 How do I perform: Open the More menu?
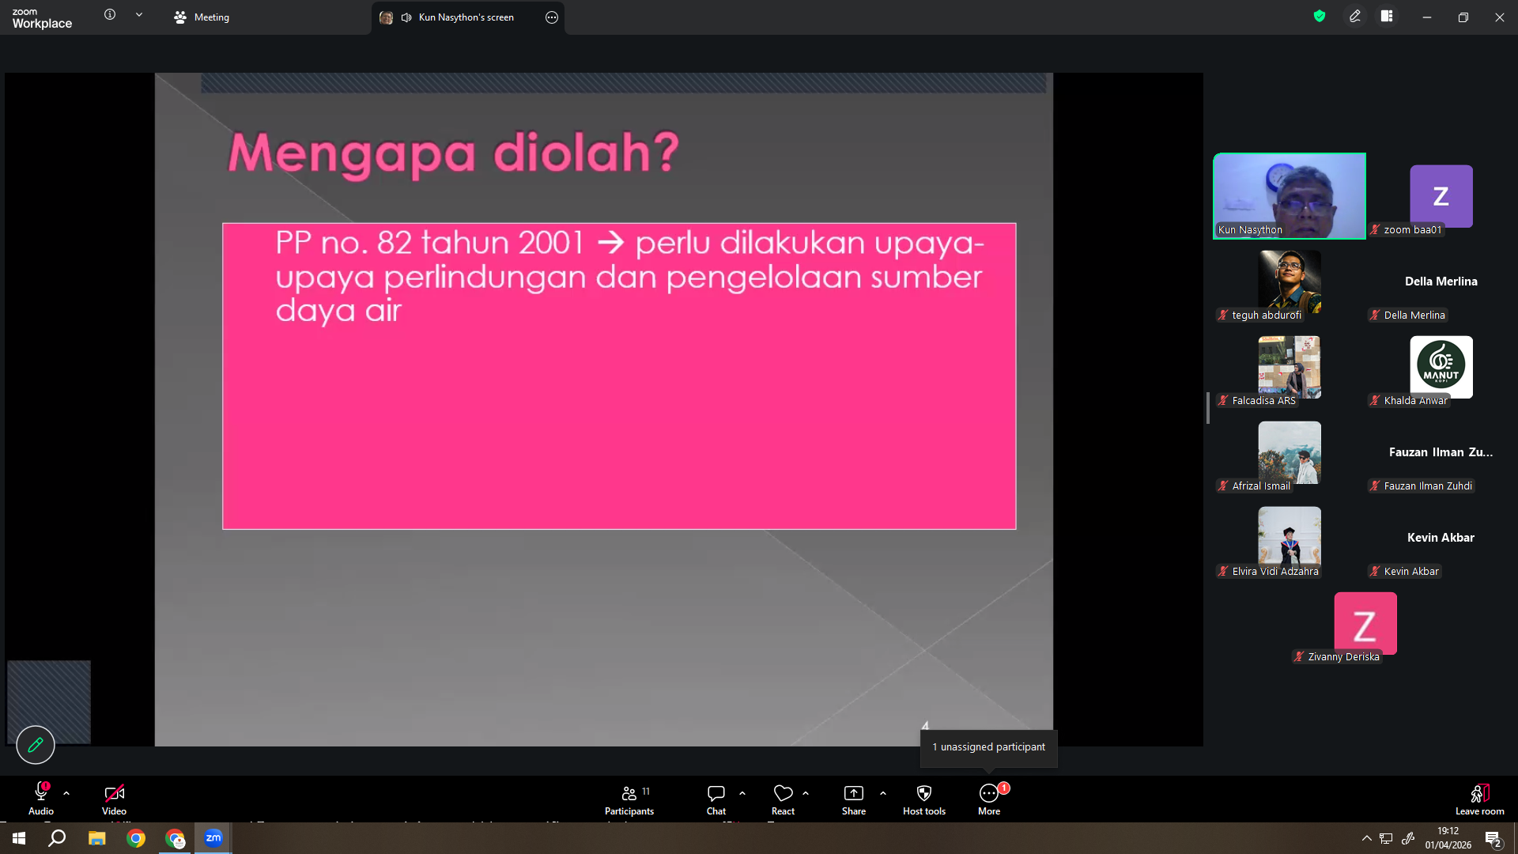tap(989, 799)
